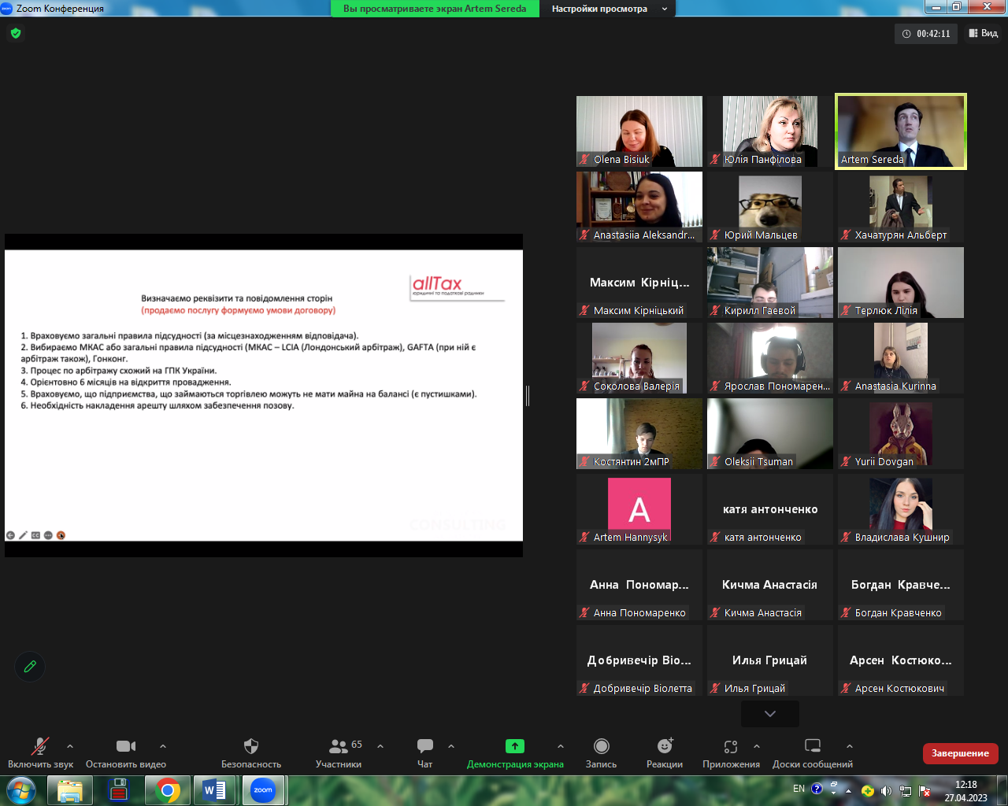Open Google Chrome from taskbar

168,790
